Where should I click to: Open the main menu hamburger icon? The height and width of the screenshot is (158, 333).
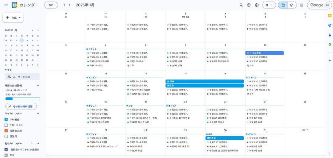[6, 5]
